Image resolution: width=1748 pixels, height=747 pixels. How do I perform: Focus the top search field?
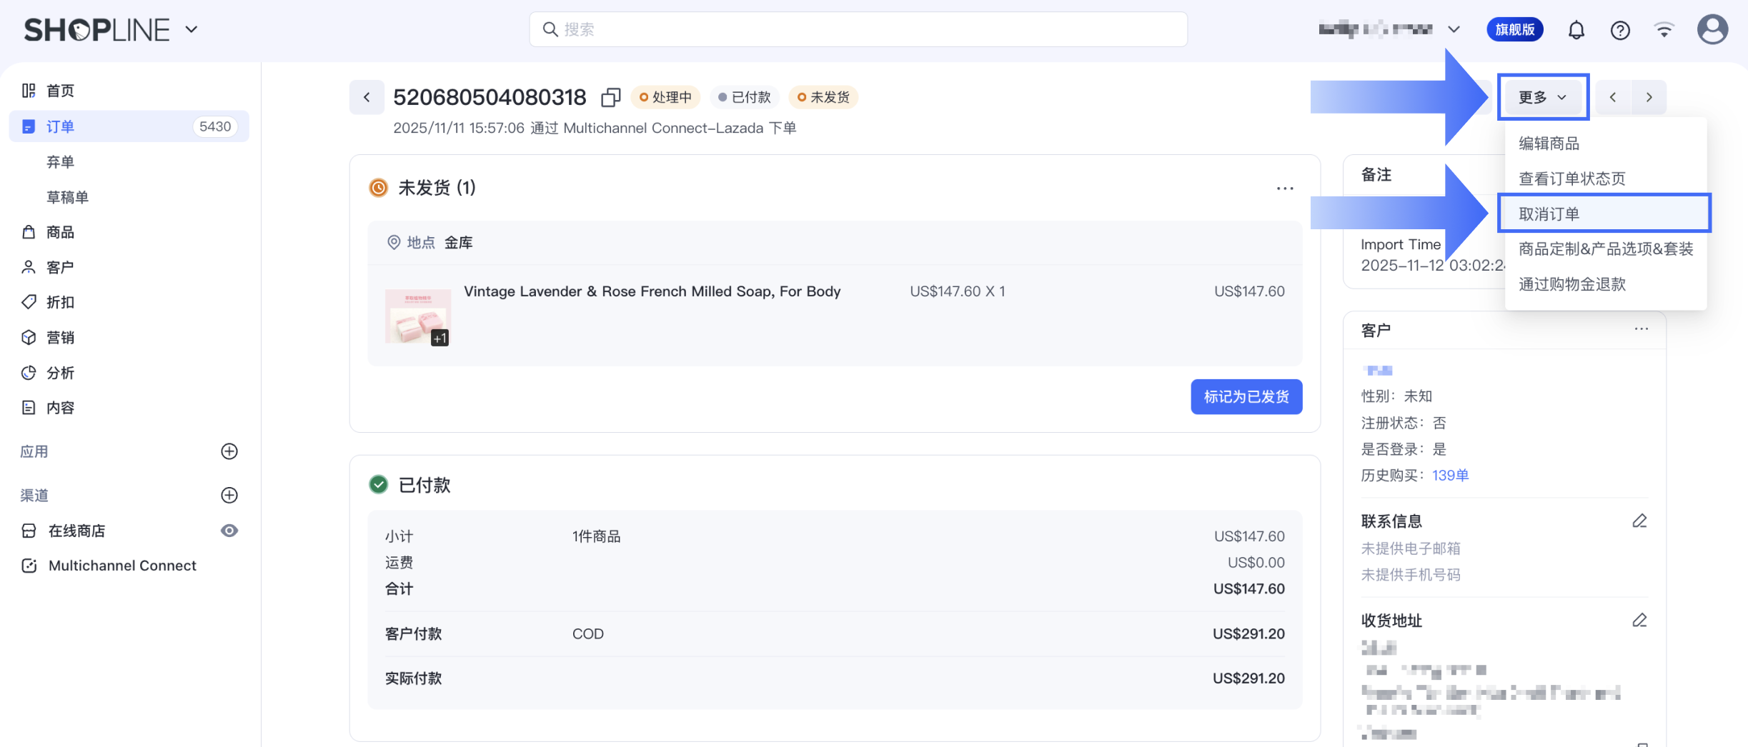[858, 29]
